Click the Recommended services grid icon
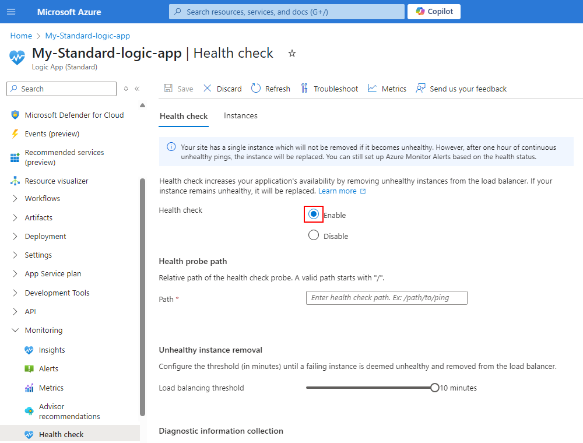This screenshot has height=443, width=583. (x=15, y=157)
